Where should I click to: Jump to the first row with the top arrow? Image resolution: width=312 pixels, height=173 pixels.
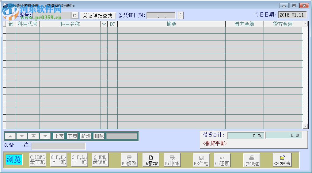(33, 136)
